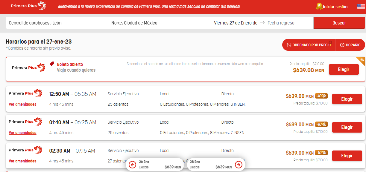Viewport: 366px width, 172px height.
Task: Select Elegir for 01:40 AM departure
Action: 347,127
